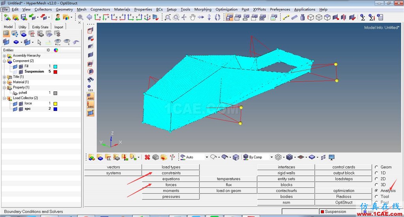Click the rotate dynamic cross-arrows icon
This screenshot has height=217, width=404.
(184, 17)
